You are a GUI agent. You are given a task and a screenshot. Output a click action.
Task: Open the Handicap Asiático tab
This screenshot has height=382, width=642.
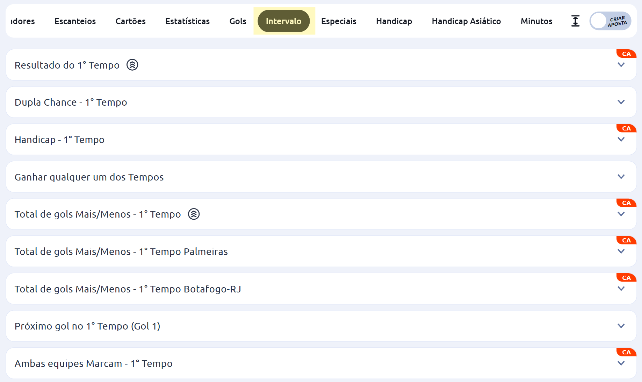coord(466,21)
